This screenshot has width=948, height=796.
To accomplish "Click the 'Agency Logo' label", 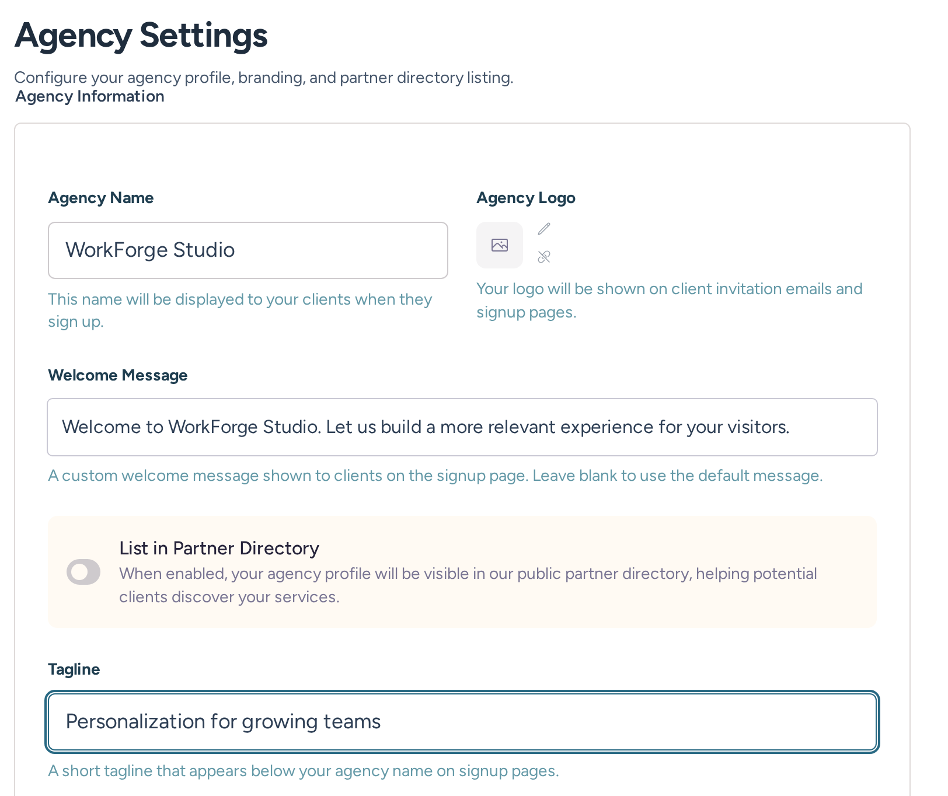I will pos(526,198).
